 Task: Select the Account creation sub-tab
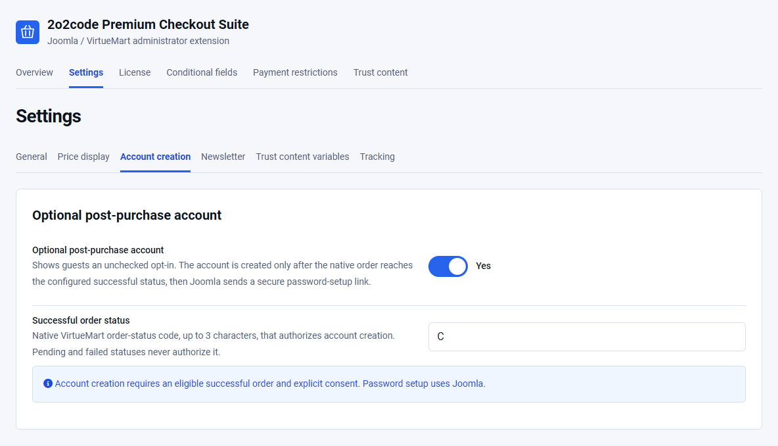155,157
